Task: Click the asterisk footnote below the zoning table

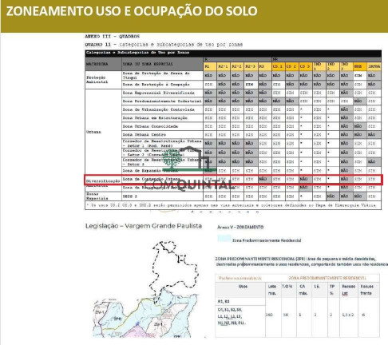Action: click(x=233, y=205)
